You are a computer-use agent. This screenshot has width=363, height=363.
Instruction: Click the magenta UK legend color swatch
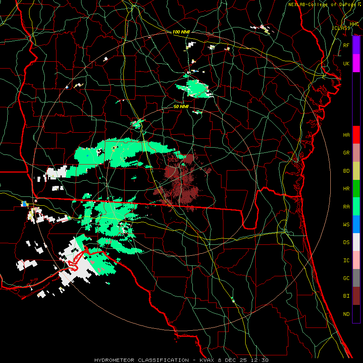point(356,63)
